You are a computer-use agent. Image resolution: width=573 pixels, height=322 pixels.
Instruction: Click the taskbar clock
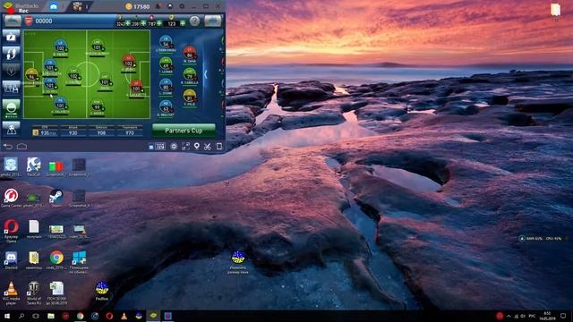coord(547,316)
